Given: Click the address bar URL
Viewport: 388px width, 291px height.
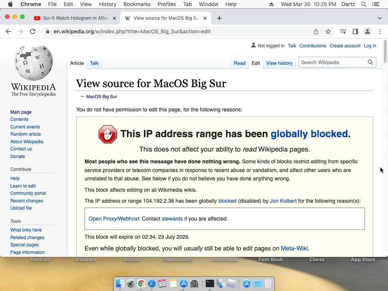Looking at the screenshot, I should coord(132,31).
